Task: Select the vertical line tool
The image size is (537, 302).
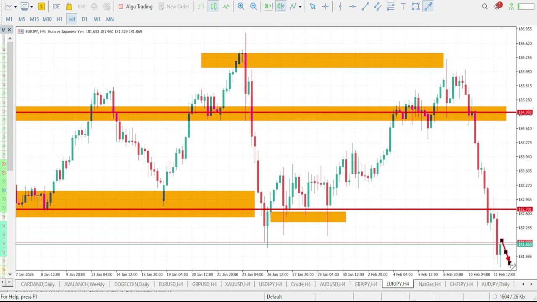Action: [x=340, y=6]
